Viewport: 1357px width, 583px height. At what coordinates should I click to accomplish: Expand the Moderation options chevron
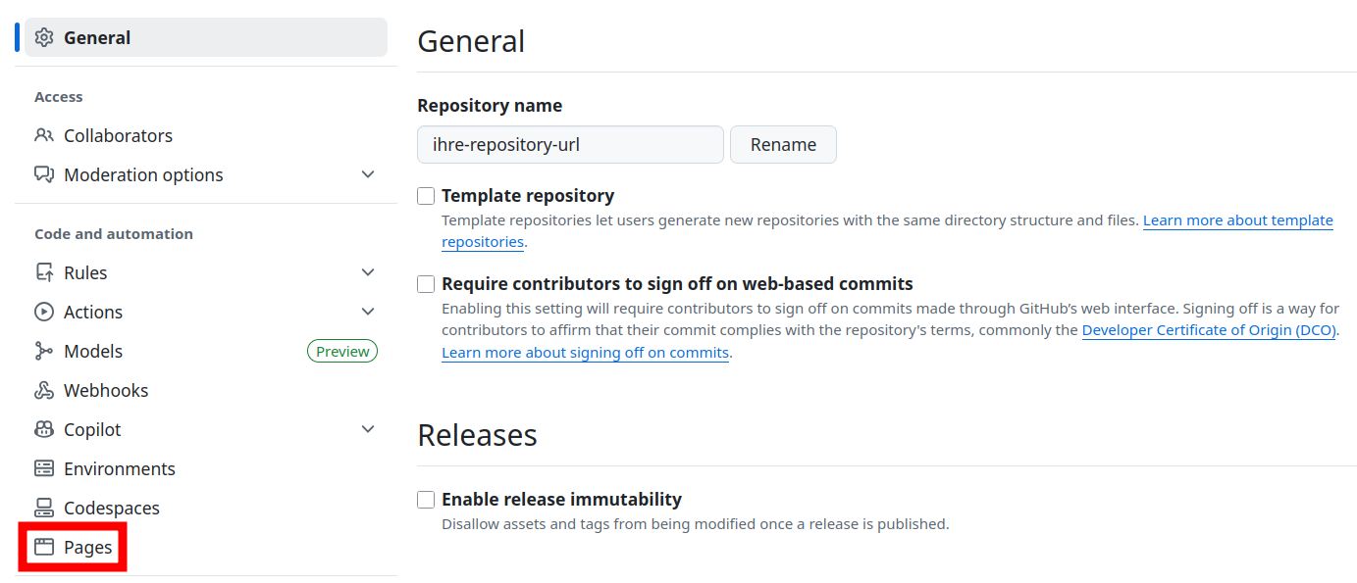click(368, 174)
